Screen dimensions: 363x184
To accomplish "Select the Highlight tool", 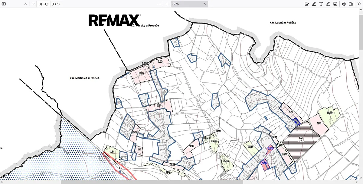I will pyautogui.click(x=314, y=4).
